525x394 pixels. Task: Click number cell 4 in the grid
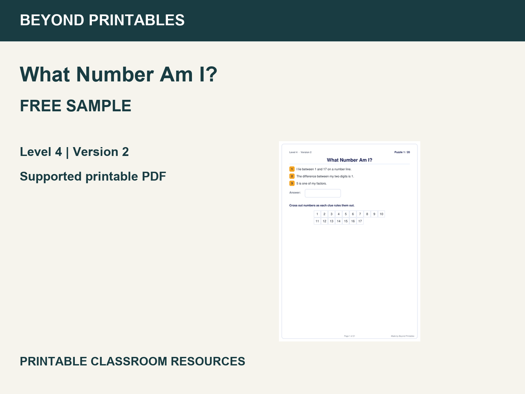pyautogui.click(x=339, y=214)
